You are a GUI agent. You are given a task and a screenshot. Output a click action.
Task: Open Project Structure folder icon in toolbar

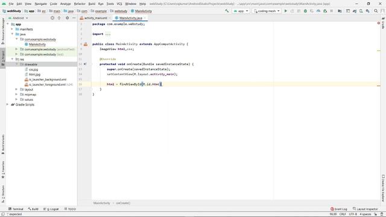pos(340,11)
